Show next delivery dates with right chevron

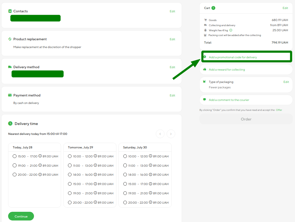coord(171,134)
